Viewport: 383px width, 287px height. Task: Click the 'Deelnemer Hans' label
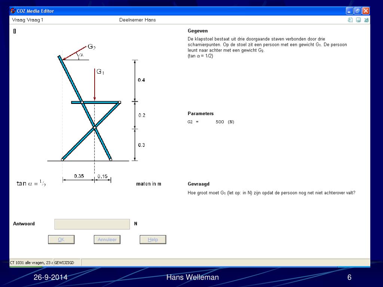tap(138, 20)
